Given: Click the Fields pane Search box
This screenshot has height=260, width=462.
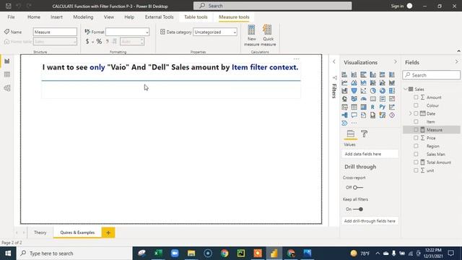Looking at the screenshot, I should 432,75.
